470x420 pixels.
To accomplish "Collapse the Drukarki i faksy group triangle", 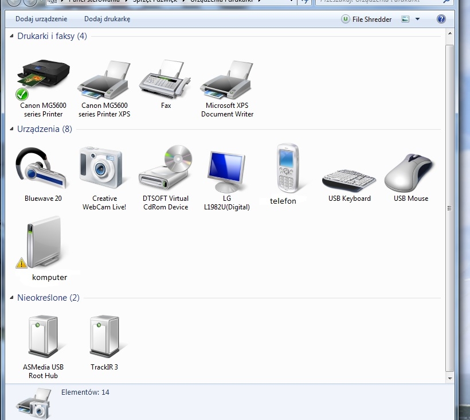I will [11, 36].
